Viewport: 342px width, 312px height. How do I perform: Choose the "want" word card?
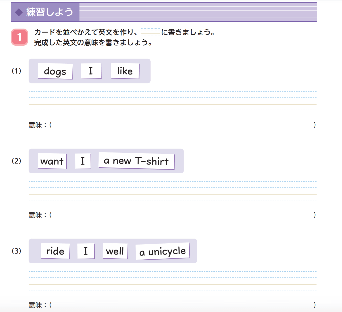[52, 161]
